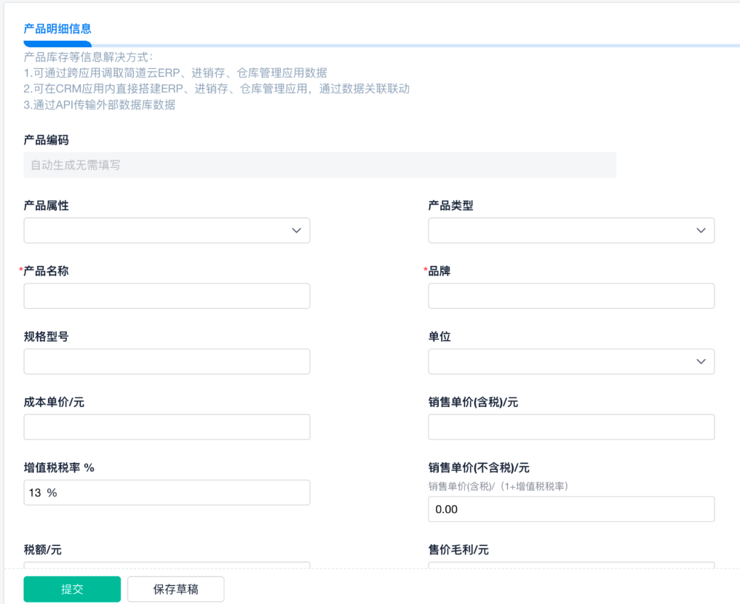The width and height of the screenshot is (740, 604).
Task: Click the 产品属性 dropdown chevron arrow
Action: pos(296,230)
